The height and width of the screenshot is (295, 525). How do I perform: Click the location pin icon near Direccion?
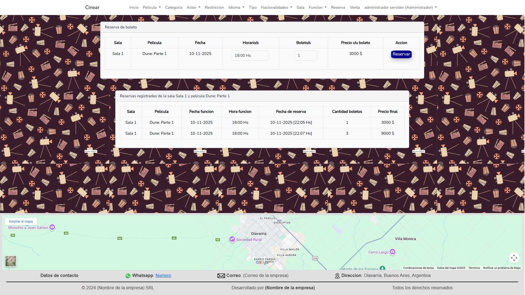click(x=337, y=276)
